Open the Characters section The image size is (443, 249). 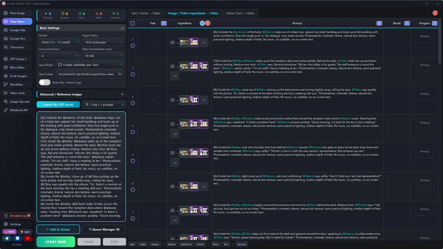click(x=17, y=47)
